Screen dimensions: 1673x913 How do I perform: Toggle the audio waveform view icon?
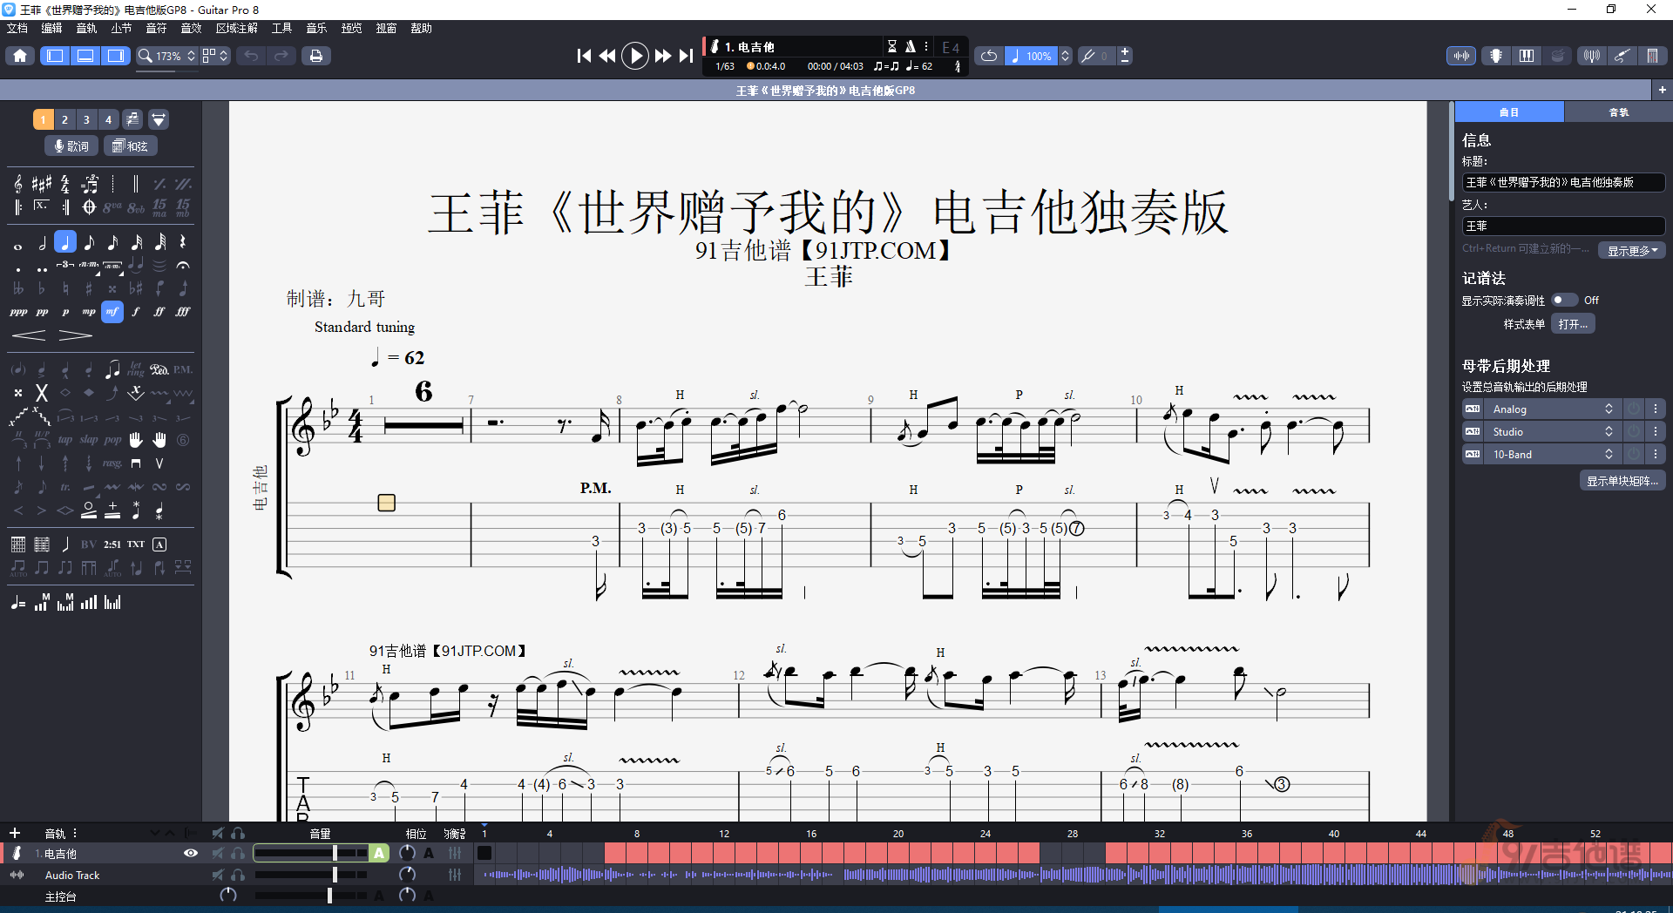(x=1461, y=56)
